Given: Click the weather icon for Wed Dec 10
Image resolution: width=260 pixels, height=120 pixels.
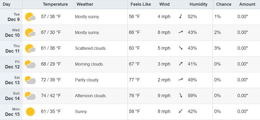Looking at the screenshot, I should [x=30, y=33].
